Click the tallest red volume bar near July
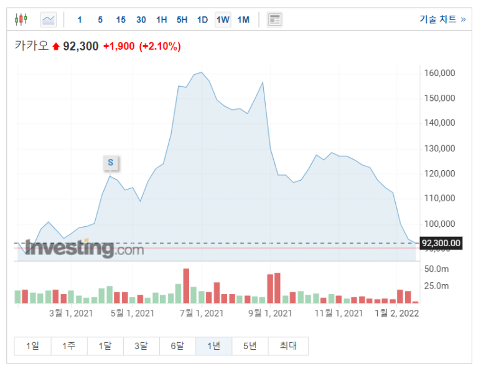 tap(186, 286)
